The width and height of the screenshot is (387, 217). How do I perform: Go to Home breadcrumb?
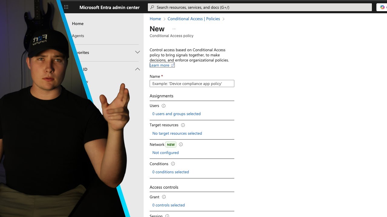(x=155, y=19)
